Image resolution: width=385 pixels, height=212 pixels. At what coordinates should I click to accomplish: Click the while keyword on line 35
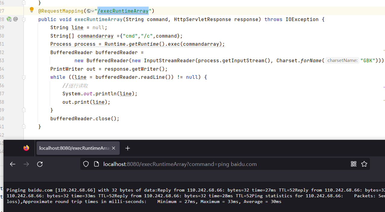pos(58,77)
